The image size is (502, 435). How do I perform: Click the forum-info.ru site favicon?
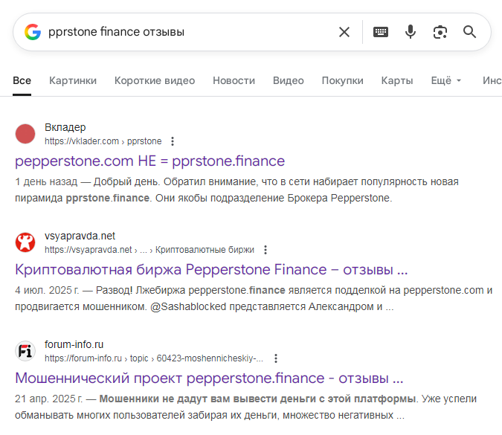point(26,351)
